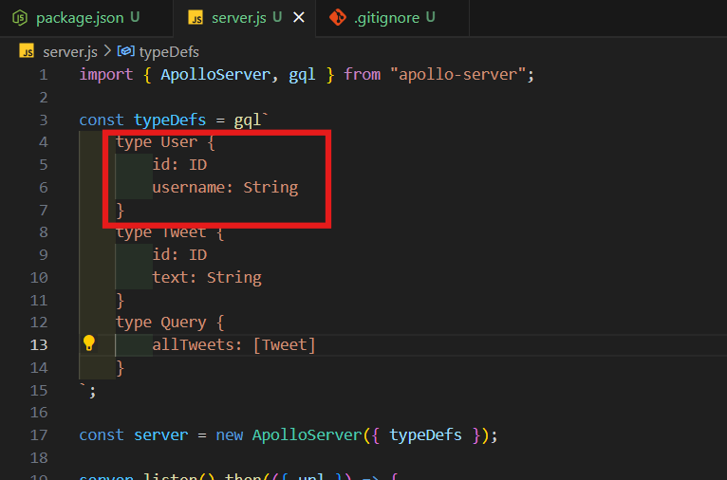This screenshot has width=727, height=480.
Task: Click gql identifier in the import braces
Action: click(x=303, y=75)
